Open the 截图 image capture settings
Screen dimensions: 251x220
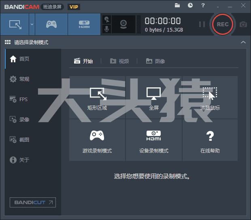(33, 140)
